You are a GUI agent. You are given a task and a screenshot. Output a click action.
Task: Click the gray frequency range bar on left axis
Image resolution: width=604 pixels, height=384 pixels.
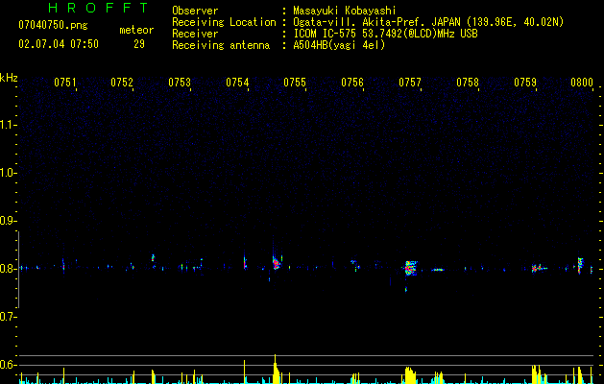[19, 270]
